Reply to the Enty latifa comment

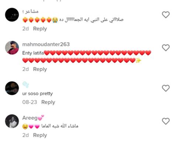[x=40, y=69]
